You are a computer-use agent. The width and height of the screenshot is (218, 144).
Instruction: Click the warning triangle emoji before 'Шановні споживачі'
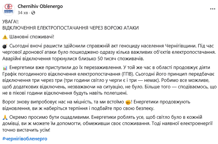(5, 37)
